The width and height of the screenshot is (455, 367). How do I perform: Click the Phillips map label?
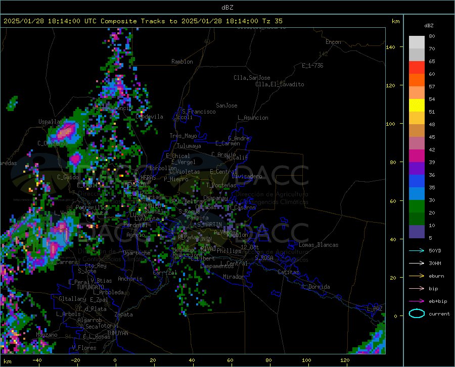(229, 250)
